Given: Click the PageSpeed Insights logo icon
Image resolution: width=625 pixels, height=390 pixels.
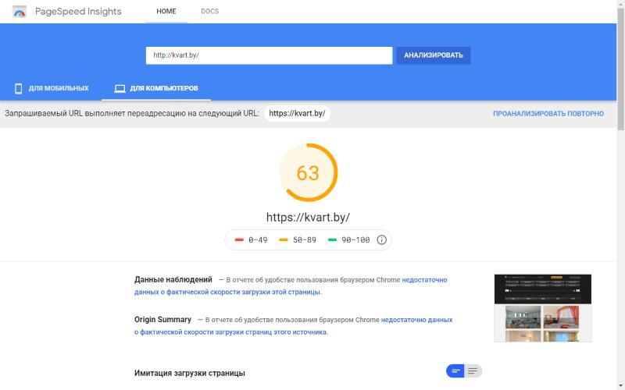Looking at the screenshot, I should [x=19, y=12].
